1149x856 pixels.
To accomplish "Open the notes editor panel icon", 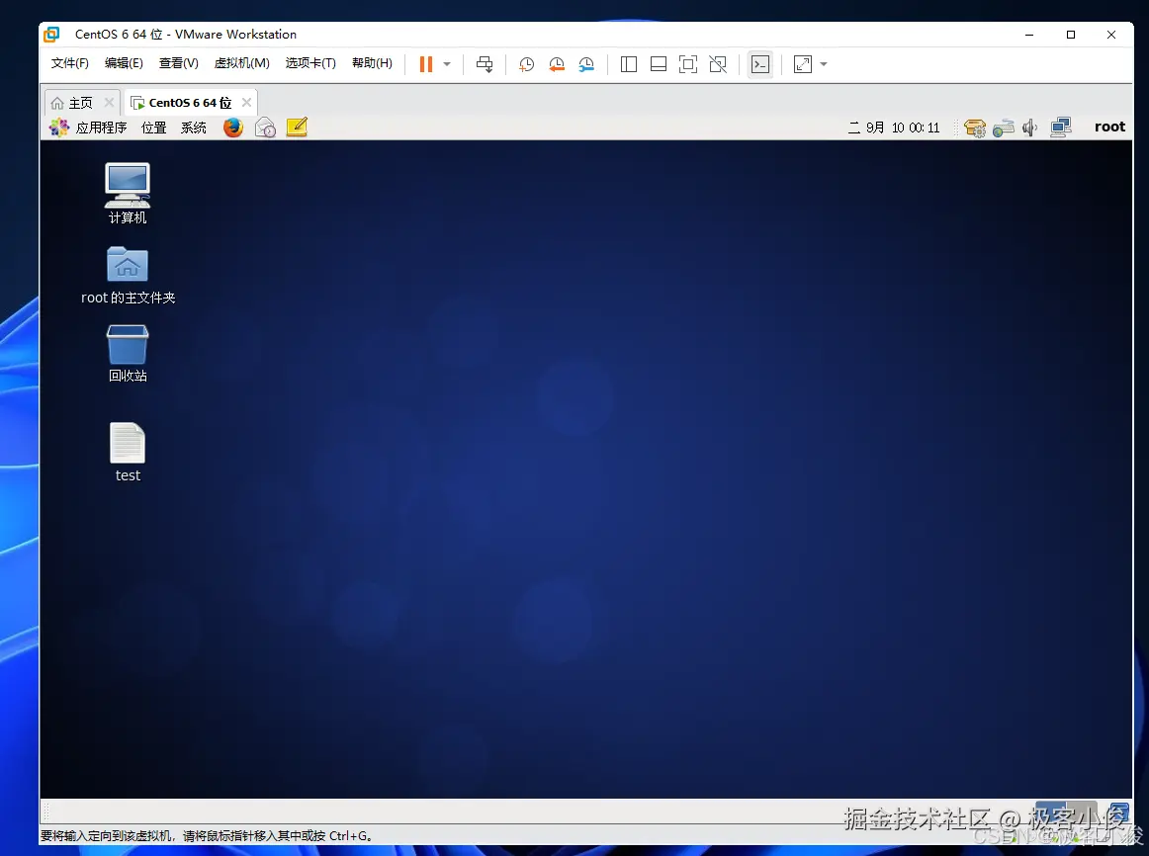I will 297,128.
